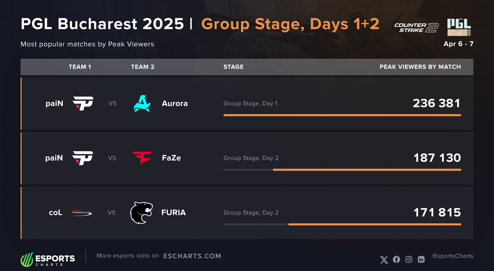Click the paiN logo in first row
Image resolution: width=494 pixels, height=271 pixels.
[x=83, y=103]
